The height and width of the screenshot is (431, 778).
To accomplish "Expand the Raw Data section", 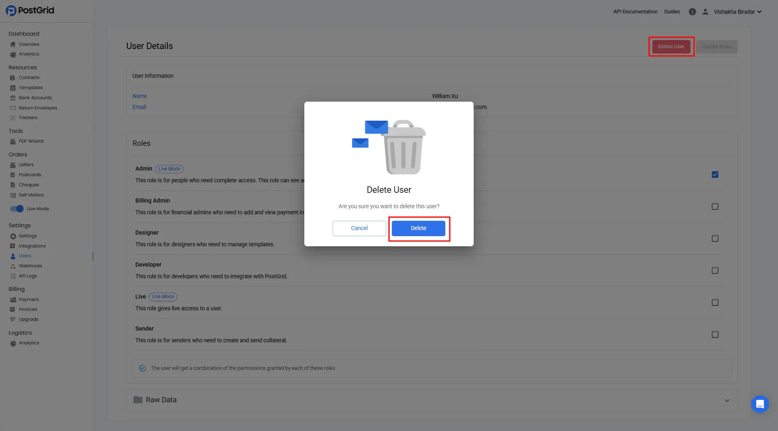I will pos(727,400).
